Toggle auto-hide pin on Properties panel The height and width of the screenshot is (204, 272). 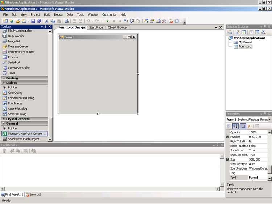(x=265, y=113)
